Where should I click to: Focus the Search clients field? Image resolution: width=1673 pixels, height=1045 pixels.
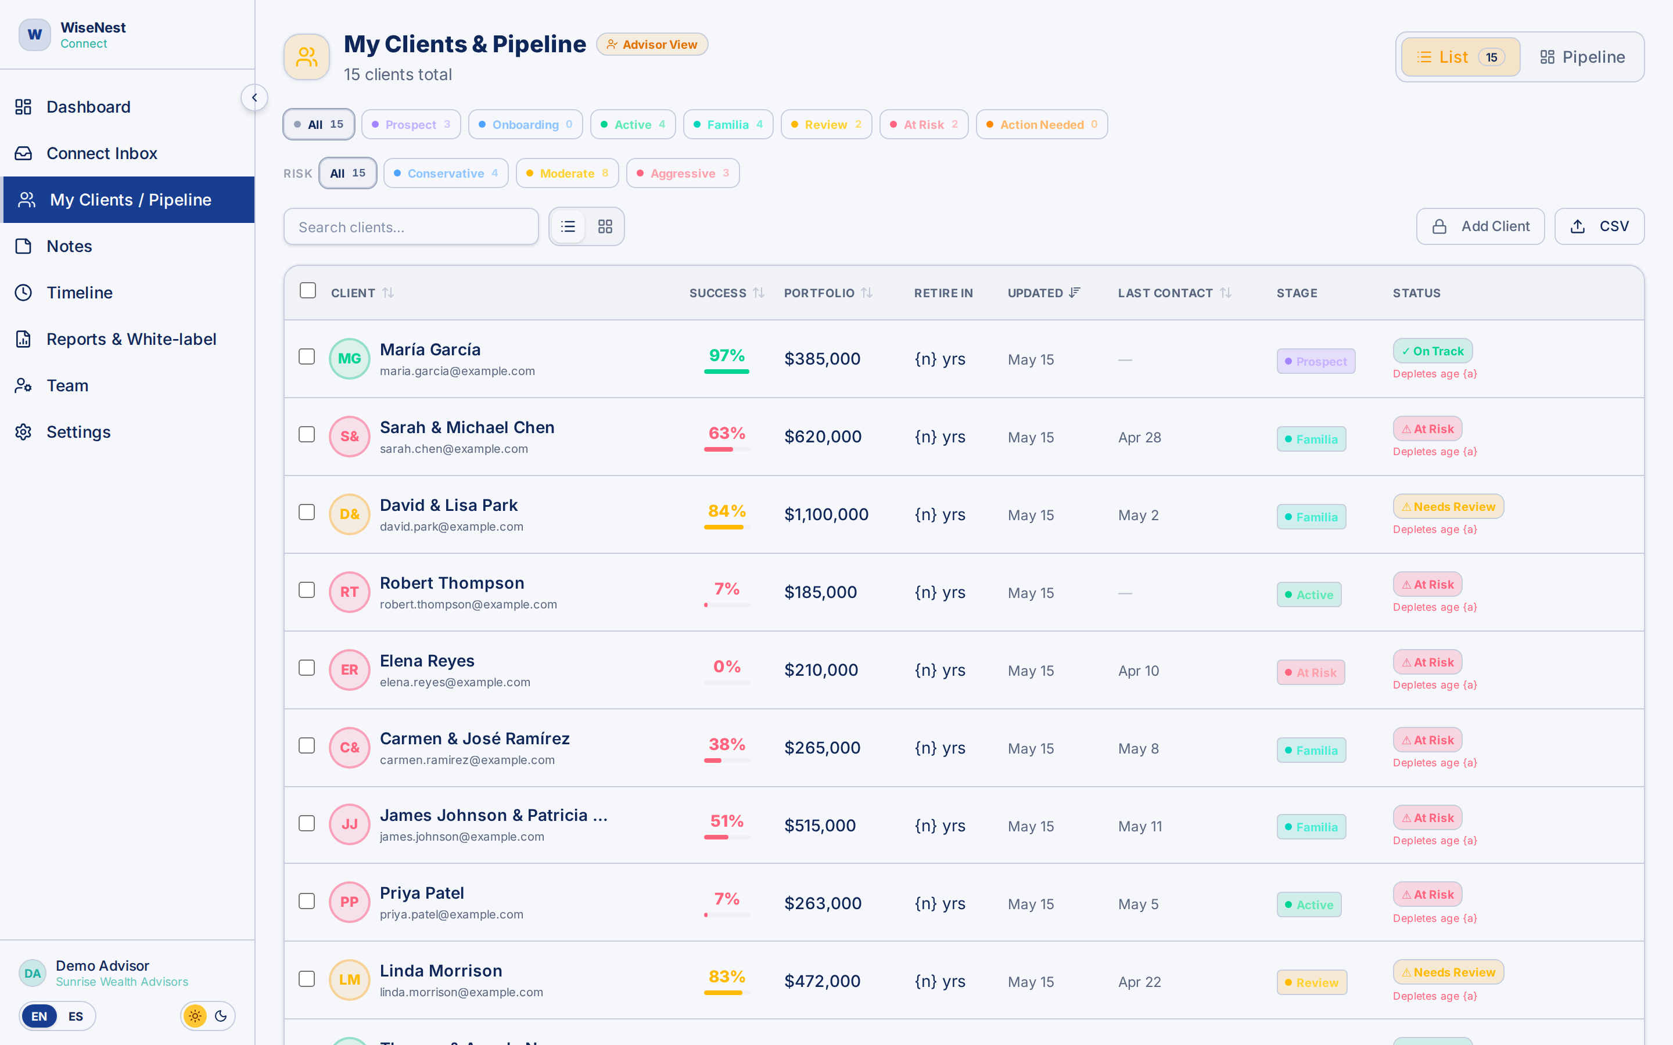coord(411,226)
